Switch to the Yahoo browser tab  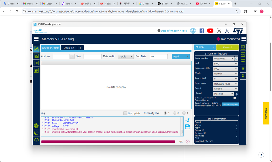pyautogui.click(x=69, y=4)
